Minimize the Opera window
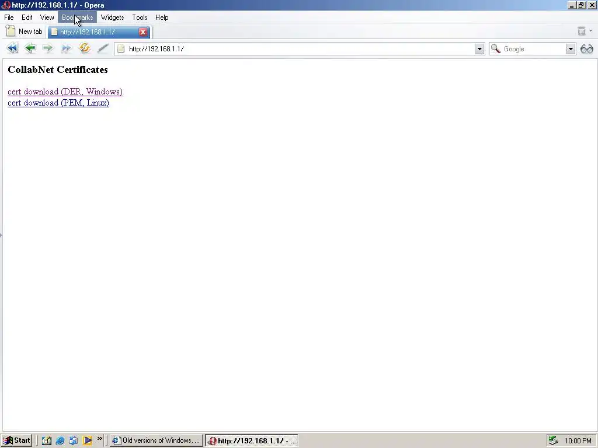This screenshot has height=448, width=598. 572,5
